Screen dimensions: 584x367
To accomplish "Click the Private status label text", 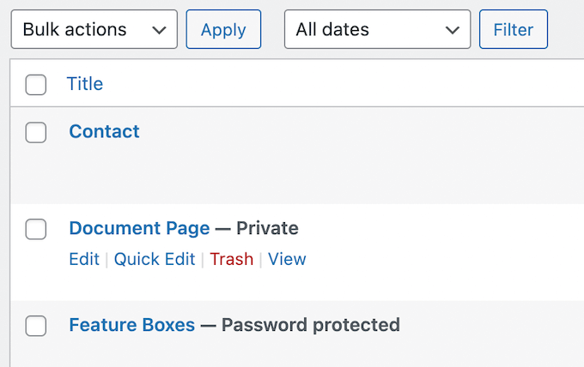I will click(x=268, y=228).
